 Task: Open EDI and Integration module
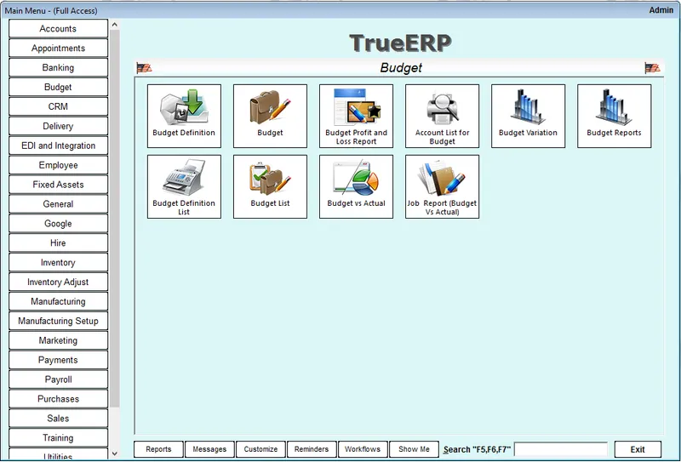[58, 145]
